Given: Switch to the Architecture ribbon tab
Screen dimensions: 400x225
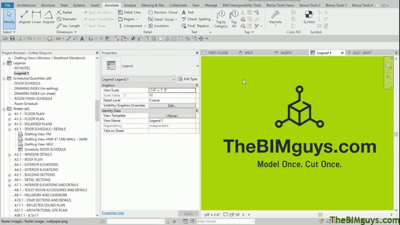Looking at the screenshot, I should coord(26,5).
